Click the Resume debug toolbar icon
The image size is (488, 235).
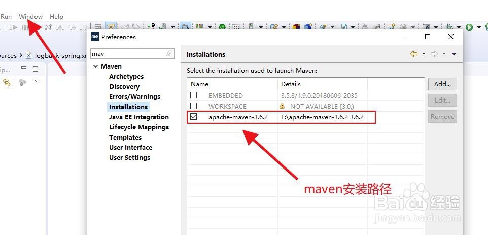click(x=13, y=27)
